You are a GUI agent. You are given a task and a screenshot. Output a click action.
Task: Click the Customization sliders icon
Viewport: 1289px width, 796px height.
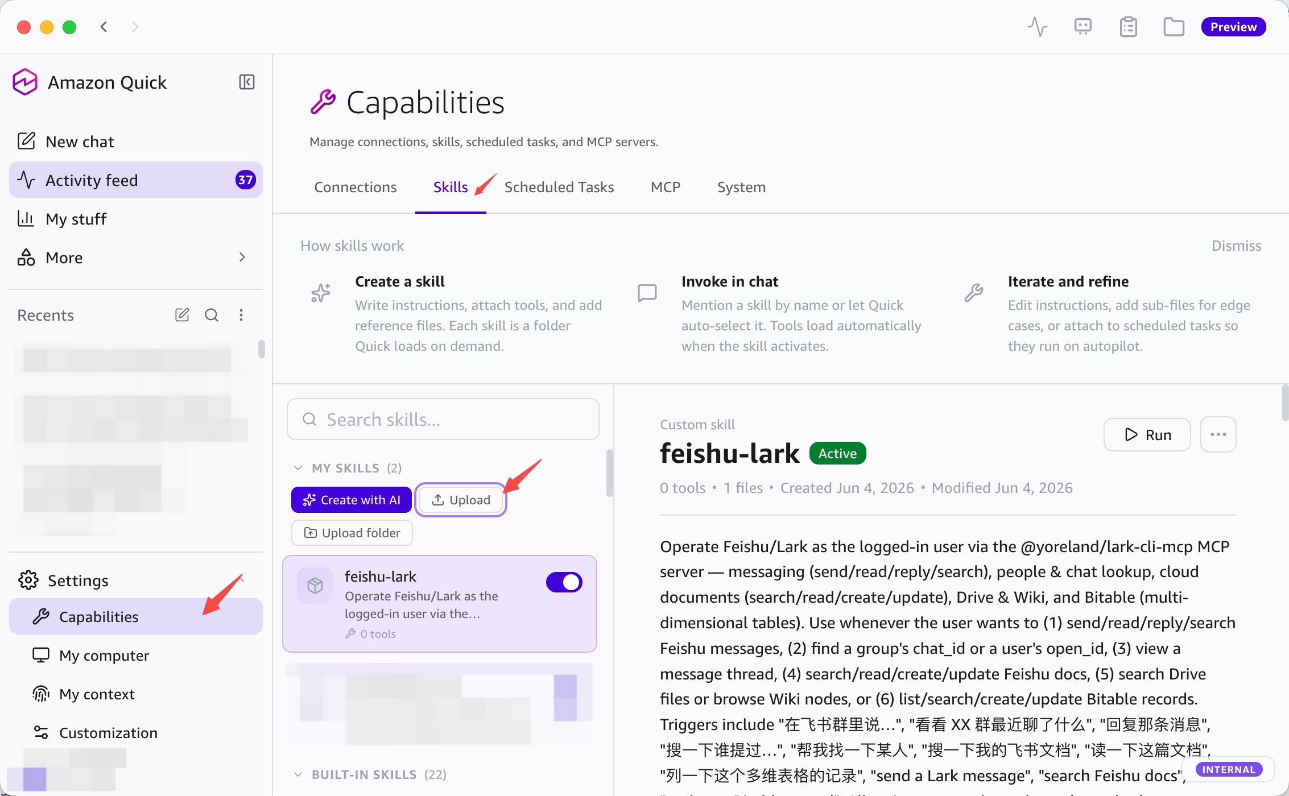(x=41, y=732)
